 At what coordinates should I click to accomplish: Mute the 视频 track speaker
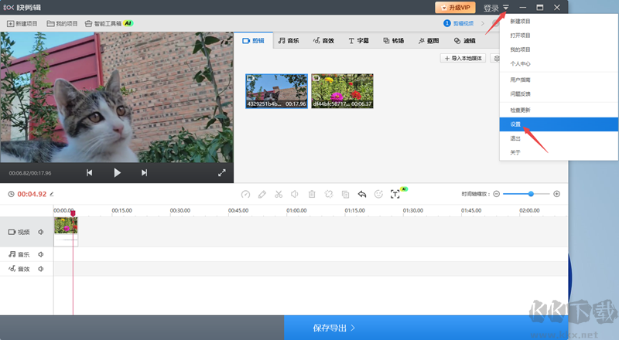point(41,232)
